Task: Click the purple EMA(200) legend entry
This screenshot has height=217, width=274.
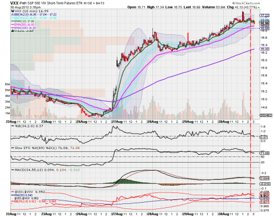Action: (x=23, y=28)
